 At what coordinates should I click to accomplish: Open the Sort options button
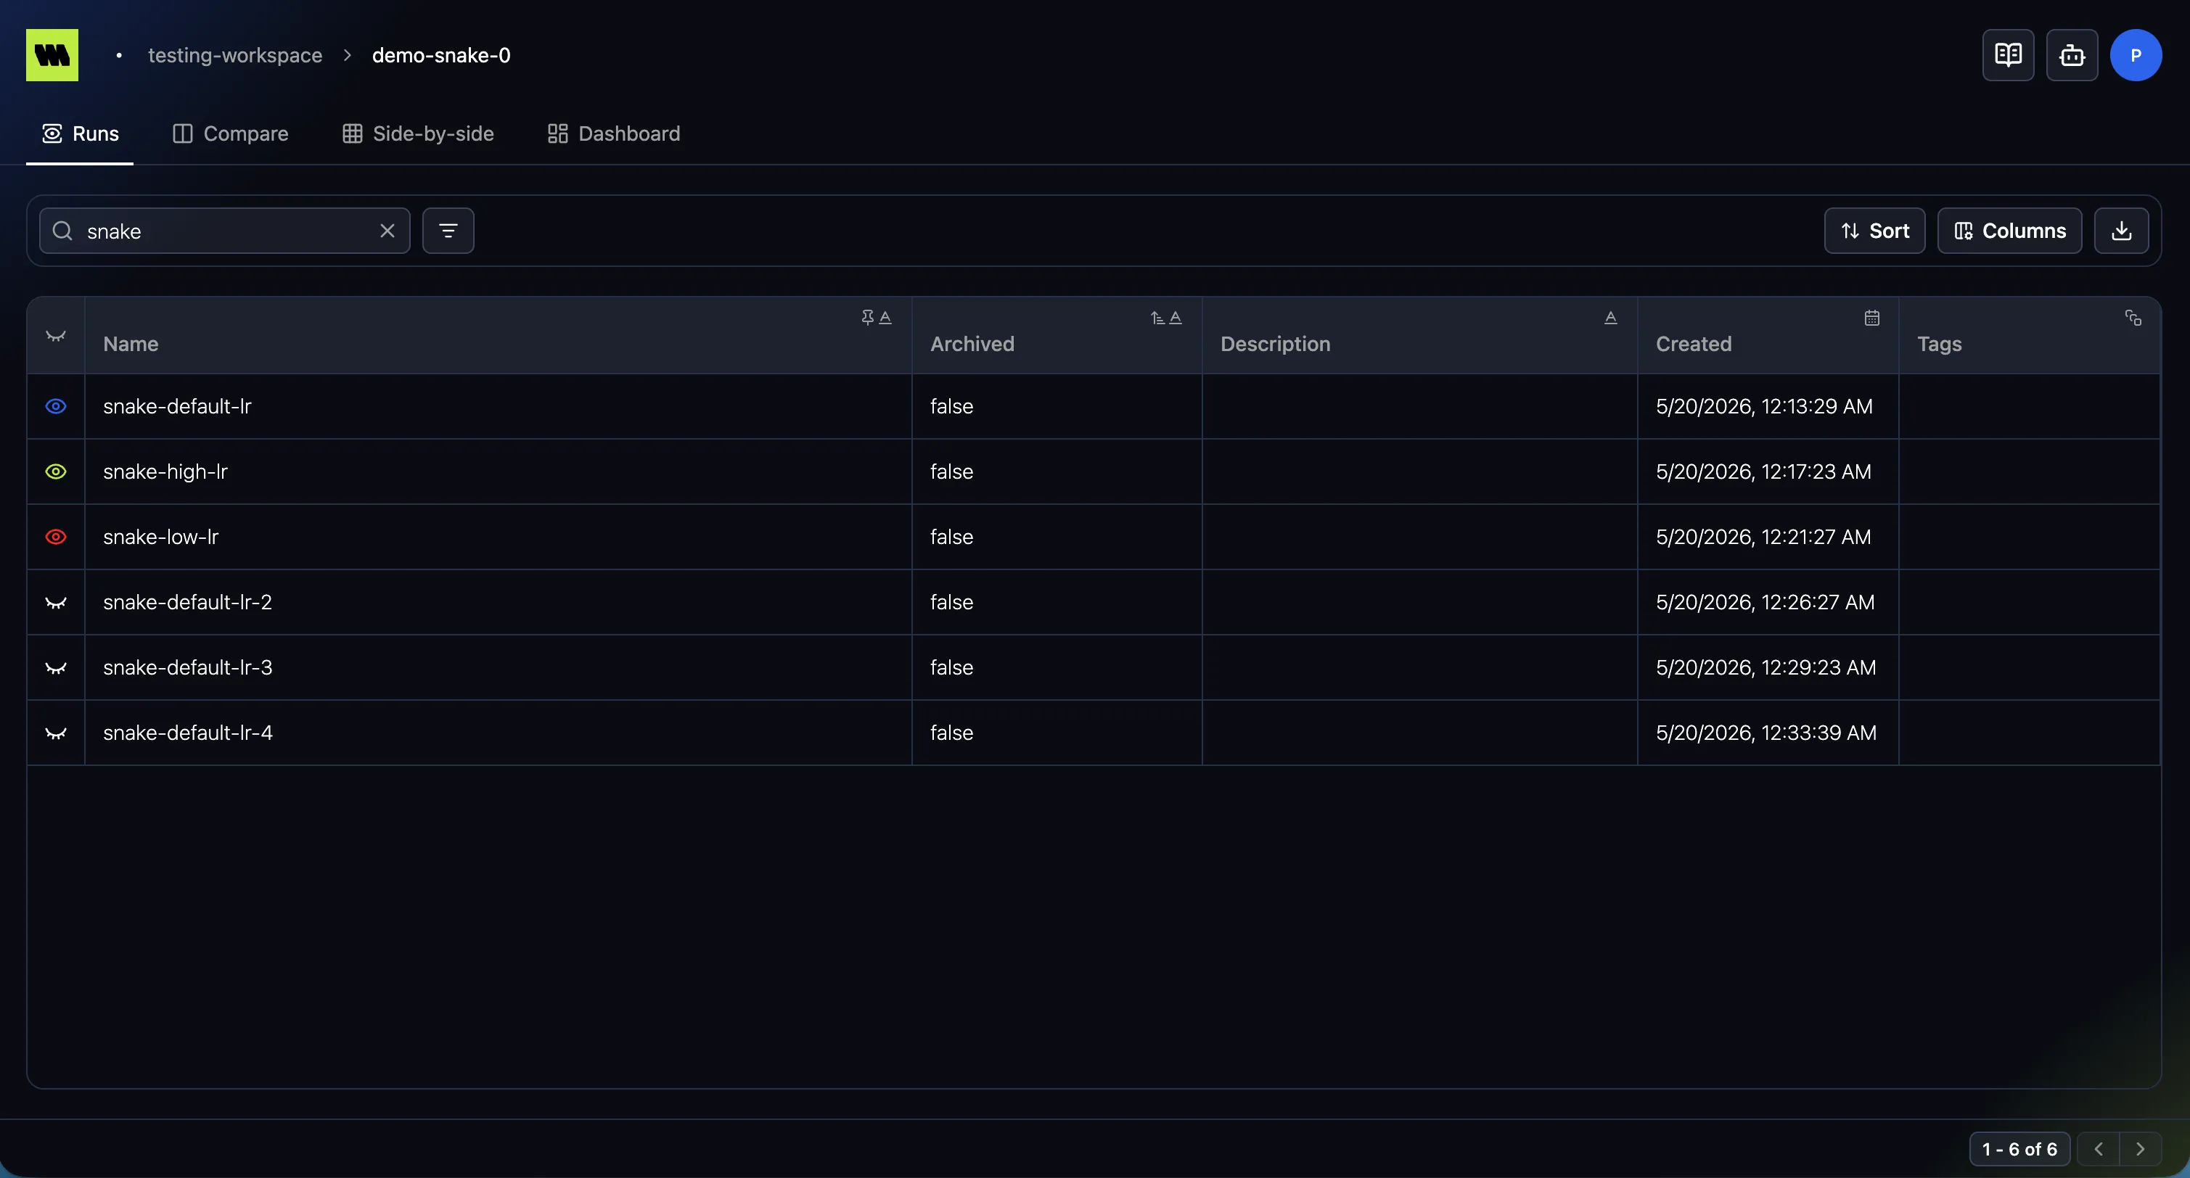[1874, 231]
